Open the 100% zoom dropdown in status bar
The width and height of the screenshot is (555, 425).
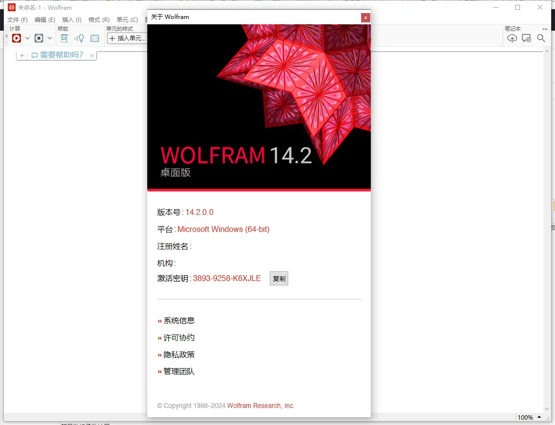tap(529, 418)
